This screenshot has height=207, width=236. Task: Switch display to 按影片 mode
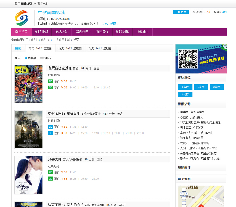(31, 58)
